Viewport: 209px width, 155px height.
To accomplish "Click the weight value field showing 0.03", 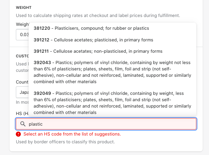I will [x=22, y=35].
